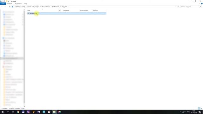Refresh the folder with the refresh icon
Viewport: 203px width, 114px height.
tap(178, 7)
